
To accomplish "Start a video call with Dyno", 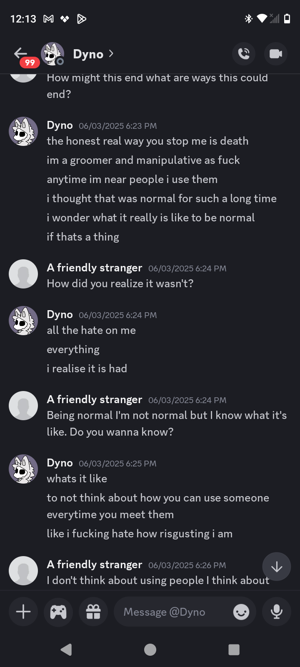I will pos(276,54).
